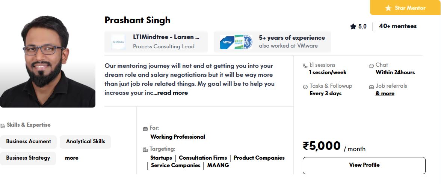Open the '& more' link under Job referrals
Screen dimensions: 441x184
[x=385, y=93]
